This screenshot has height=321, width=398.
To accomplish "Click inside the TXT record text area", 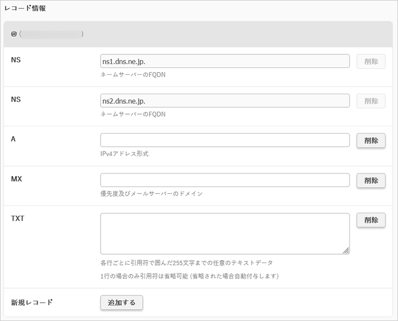I will (x=225, y=233).
